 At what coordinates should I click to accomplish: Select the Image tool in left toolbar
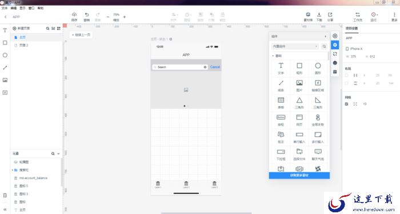(5, 80)
